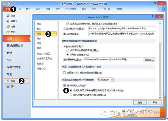Select 打印 in the backstage menu
This screenshot has height=121, width=168.
point(9,60)
